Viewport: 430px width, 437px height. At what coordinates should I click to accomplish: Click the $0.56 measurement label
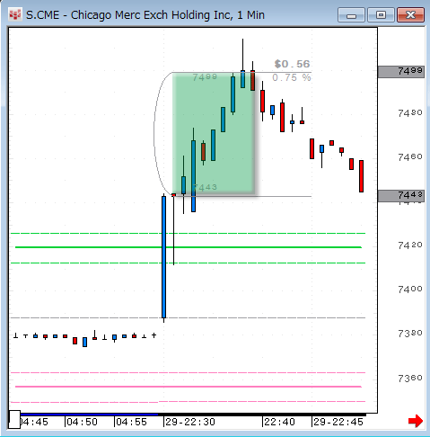click(292, 64)
